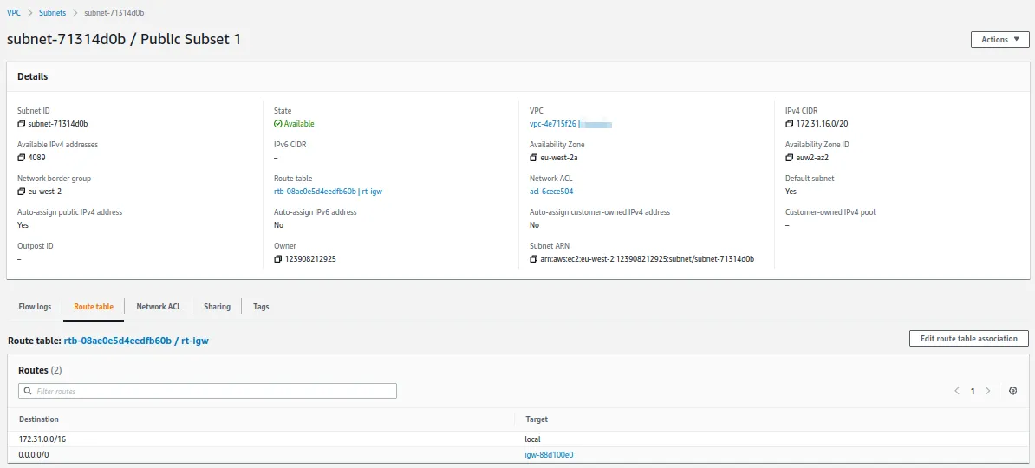The width and height of the screenshot is (1035, 468).
Task: Open the Actions dropdown menu
Action: coord(999,40)
